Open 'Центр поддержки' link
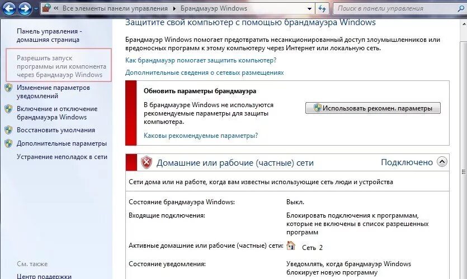 pyautogui.click(x=44, y=276)
